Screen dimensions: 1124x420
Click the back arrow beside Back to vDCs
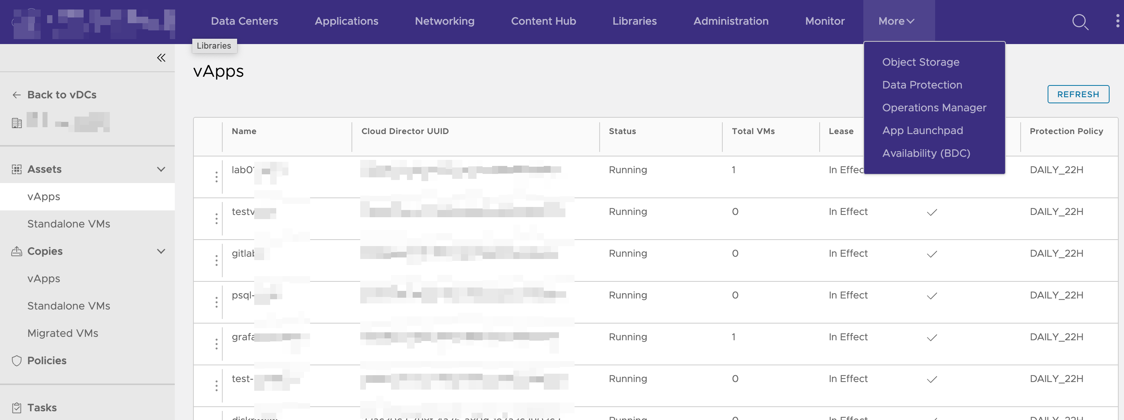pyautogui.click(x=17, y=95)
